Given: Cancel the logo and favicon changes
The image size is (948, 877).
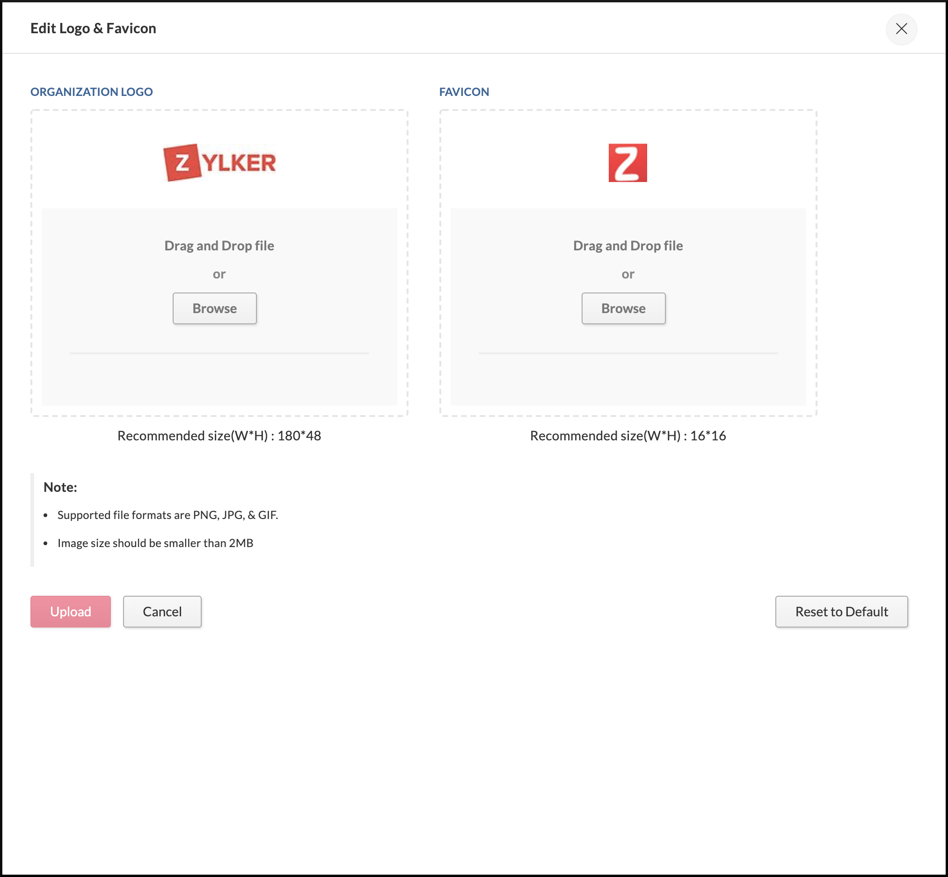Looking at the screenshot, I should coord(162,611).
